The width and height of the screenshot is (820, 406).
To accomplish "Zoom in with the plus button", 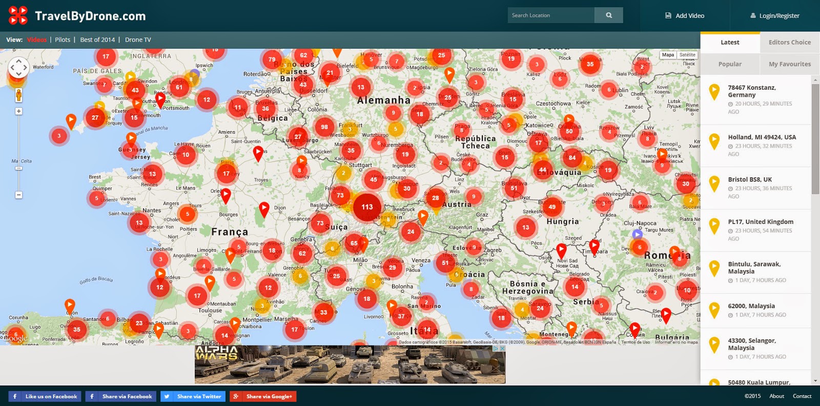I will 18,111.
